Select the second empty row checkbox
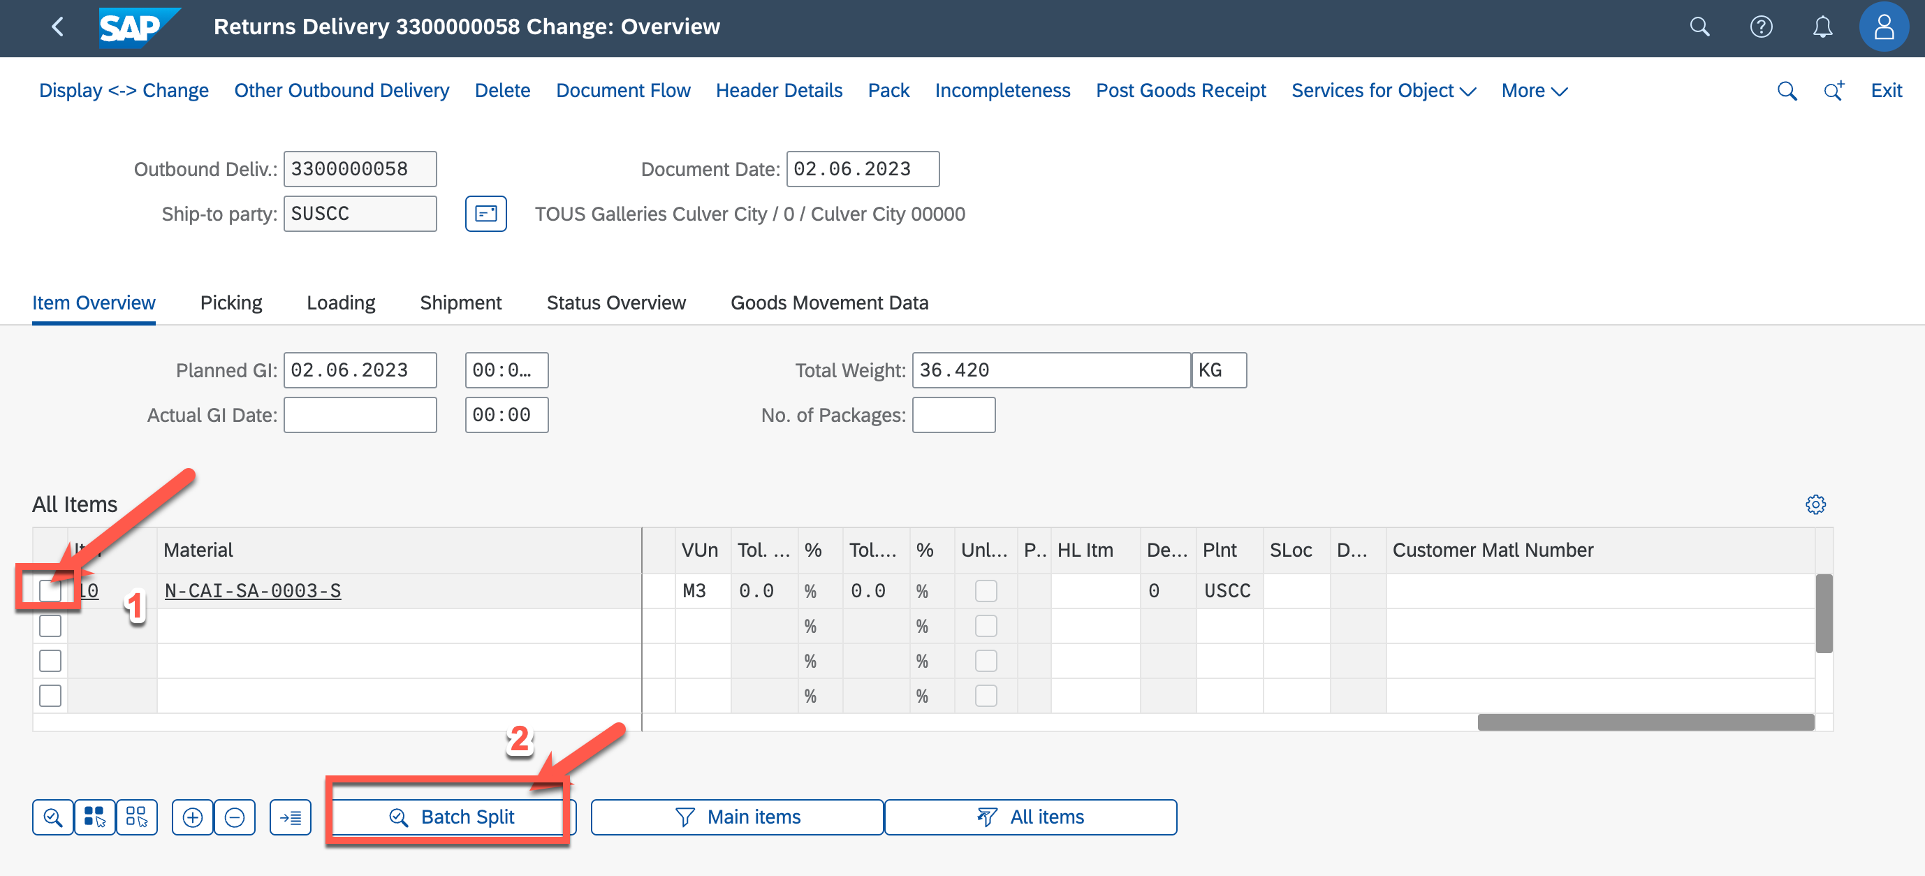This screenshot has width=1925, height=876. [50, 661]
